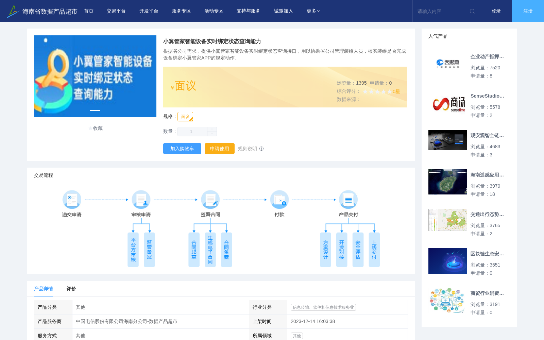Click the 安全评估 sub-step box
The image size is (544, 340).
(x=358, y=250)
